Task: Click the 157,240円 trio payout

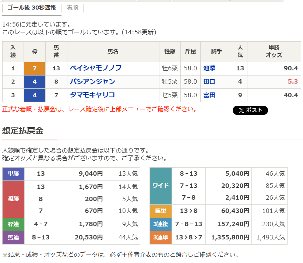Action: pos(233,224)
